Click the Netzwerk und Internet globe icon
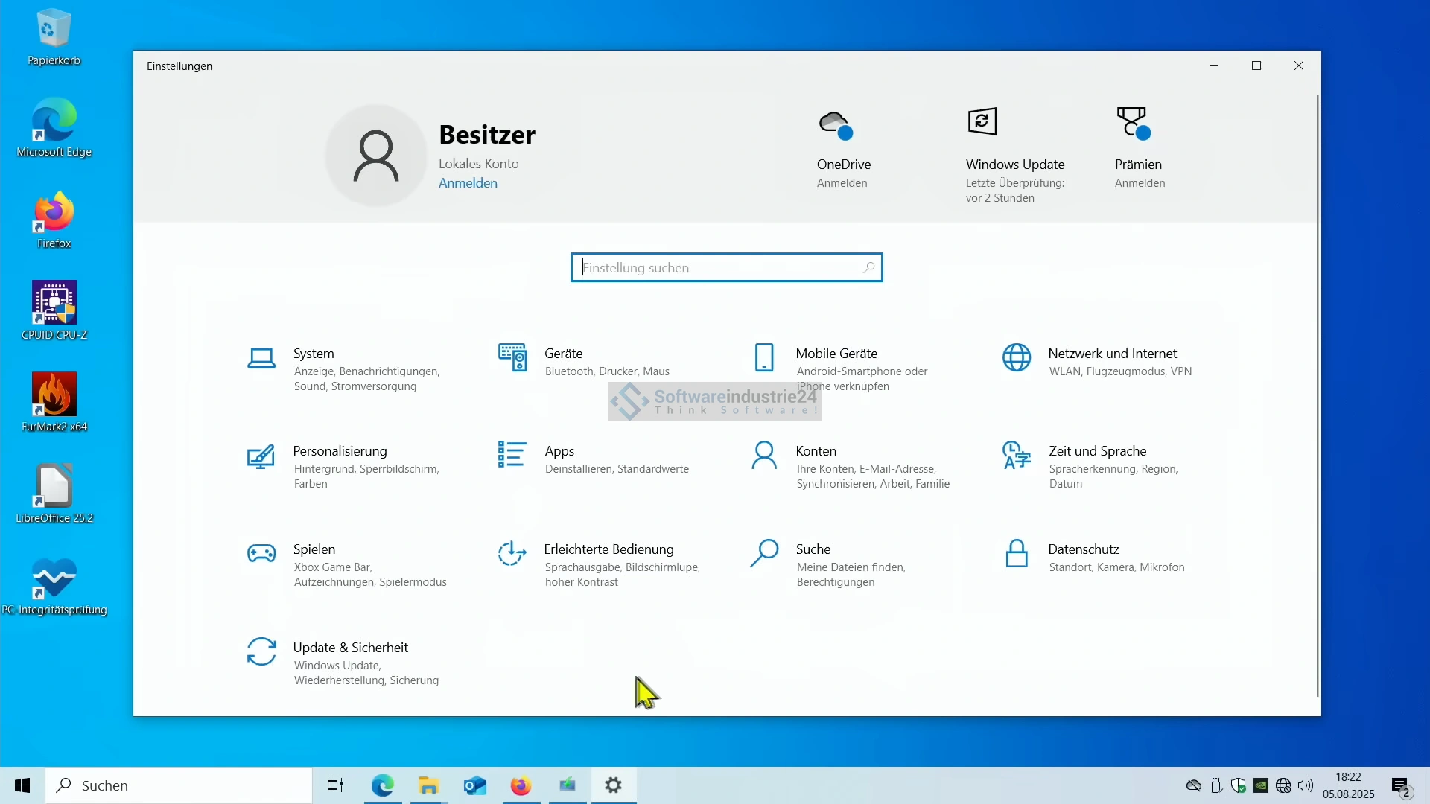Screen dimensions: 1430x804 click(x=1017, y=358)
